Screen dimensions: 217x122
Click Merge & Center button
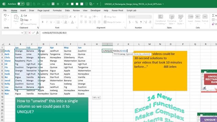tap(113, 22)
